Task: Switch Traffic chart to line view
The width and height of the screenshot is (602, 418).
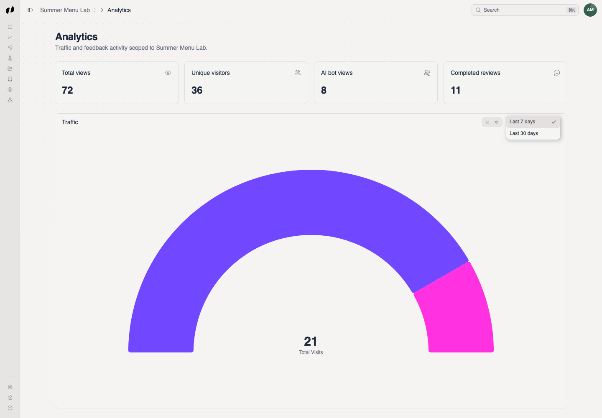Action: click(487, 122)
